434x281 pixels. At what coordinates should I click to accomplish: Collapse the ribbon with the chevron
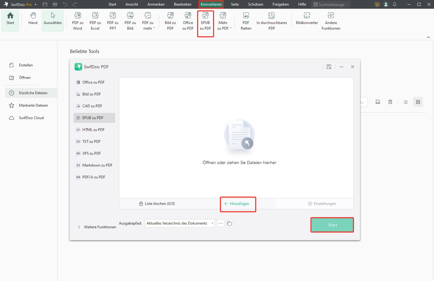coord(428,37)
